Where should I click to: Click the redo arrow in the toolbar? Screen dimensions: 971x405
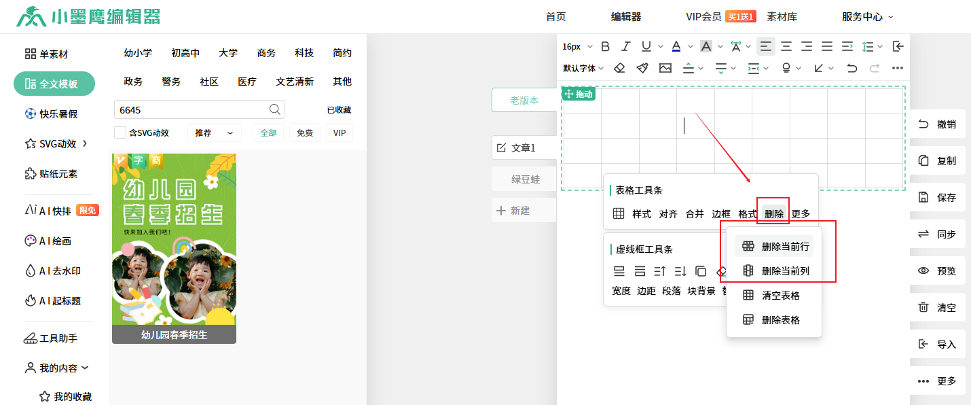[875, 68]
